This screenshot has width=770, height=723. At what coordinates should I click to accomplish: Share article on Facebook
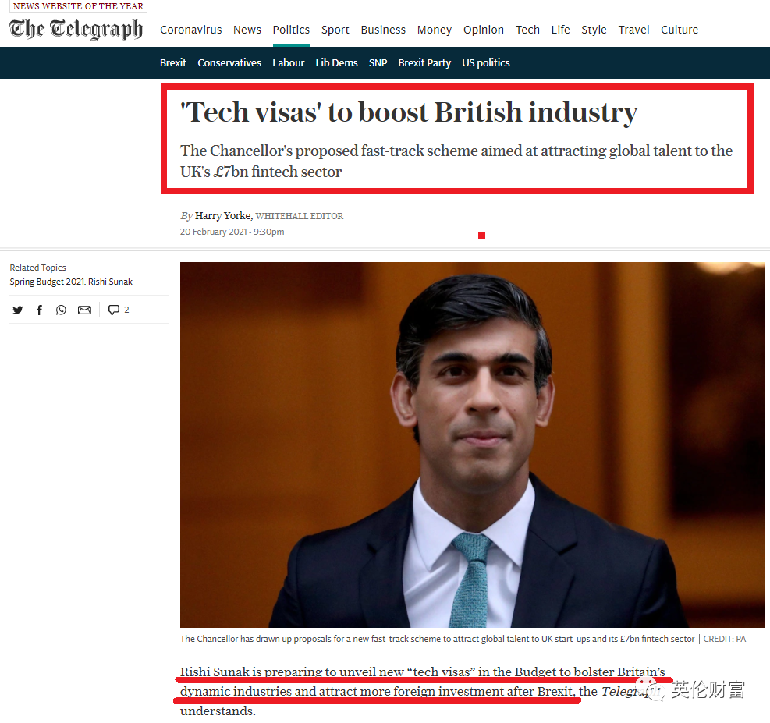pyautogui.click(x=39, y=310)
